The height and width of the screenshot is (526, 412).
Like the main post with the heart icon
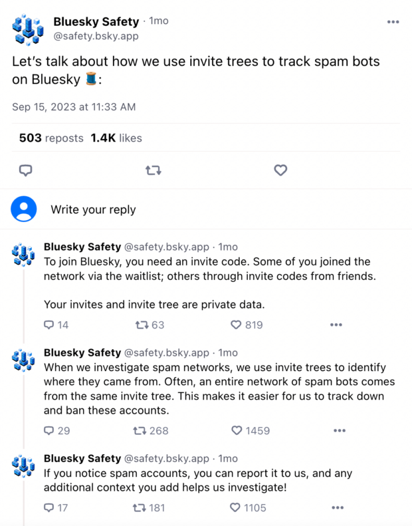pos(280,171)
